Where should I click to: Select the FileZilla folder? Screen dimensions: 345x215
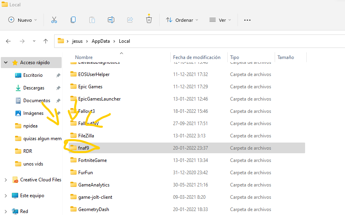tap(86, 136)
